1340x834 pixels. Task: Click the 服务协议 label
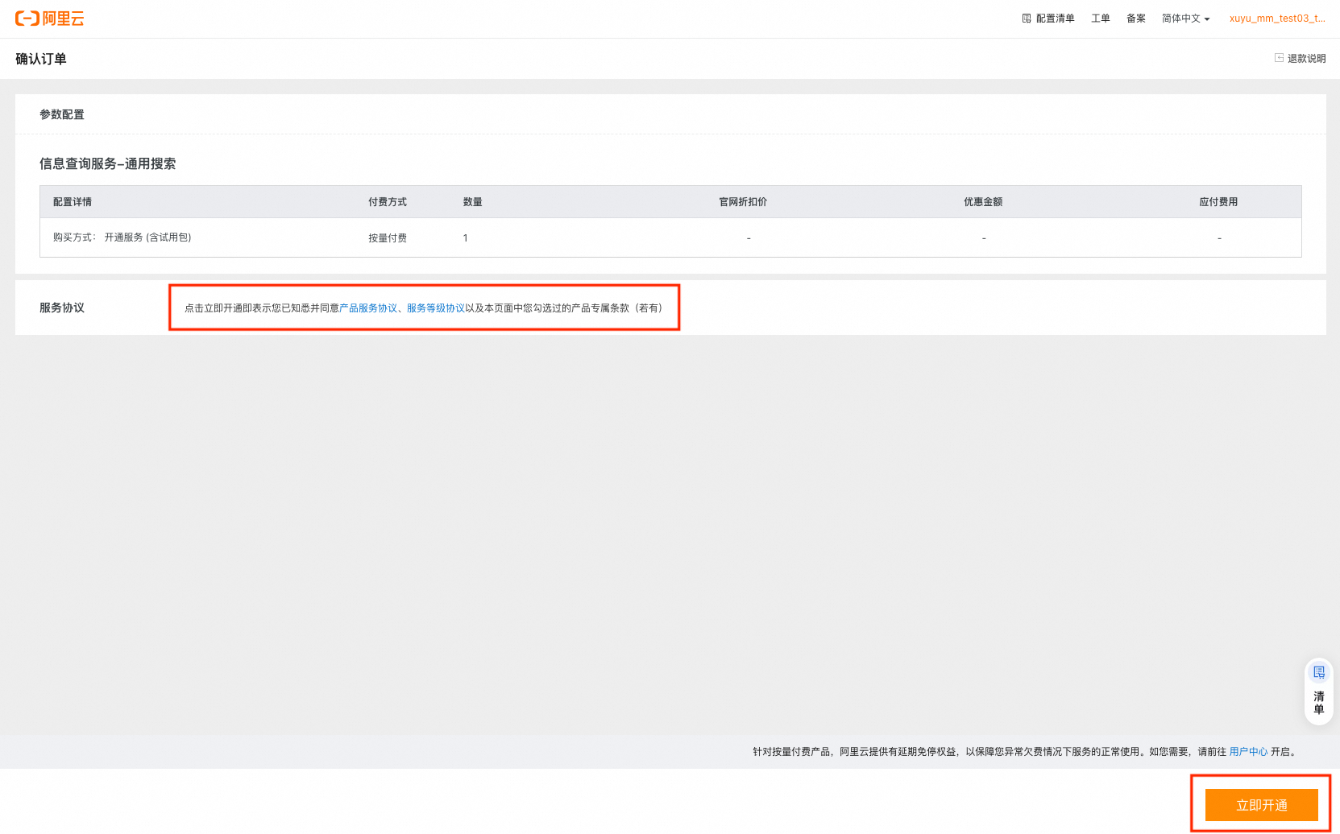tap(62, 308)
